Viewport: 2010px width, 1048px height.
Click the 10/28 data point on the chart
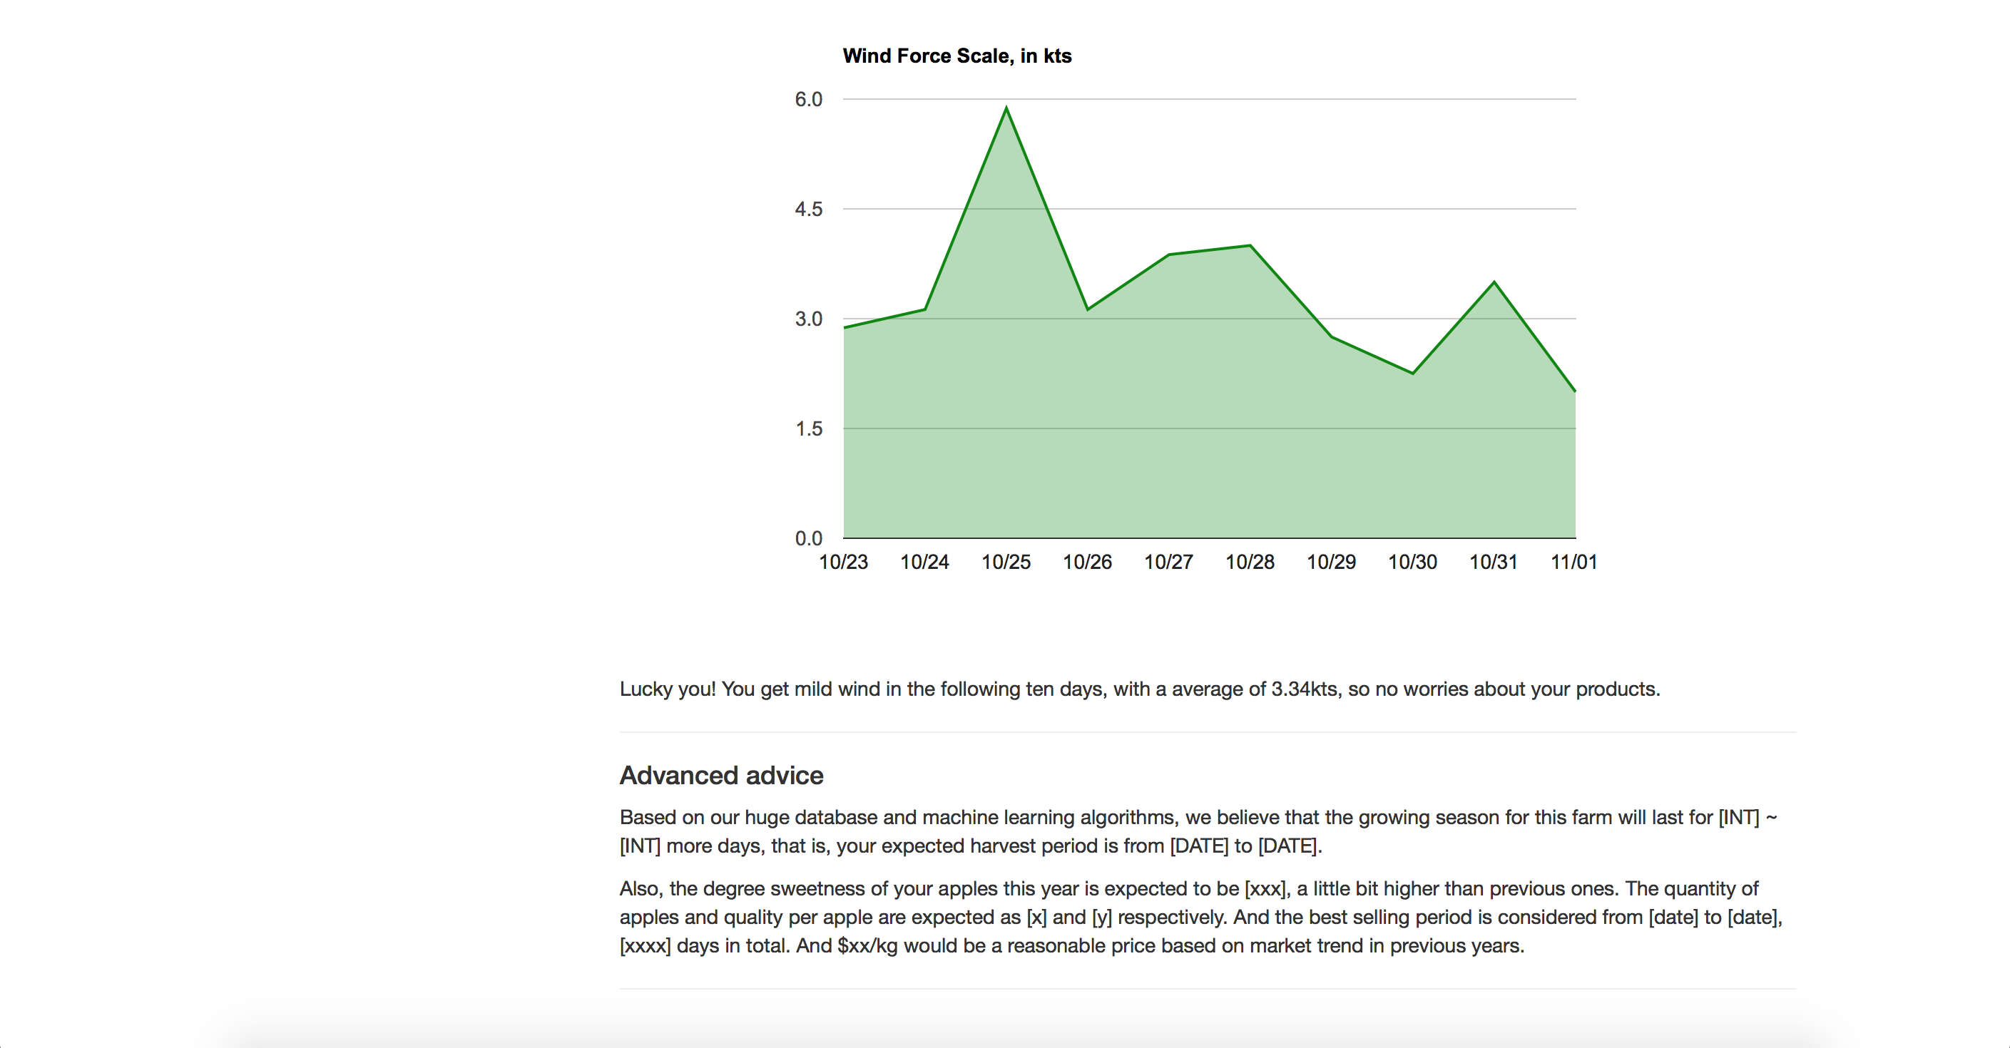(1250, 246)
